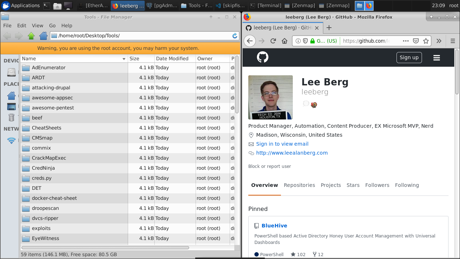460x259 pixels.
Task: Open new tab in Firefox
Action: (x=329, y=28)
